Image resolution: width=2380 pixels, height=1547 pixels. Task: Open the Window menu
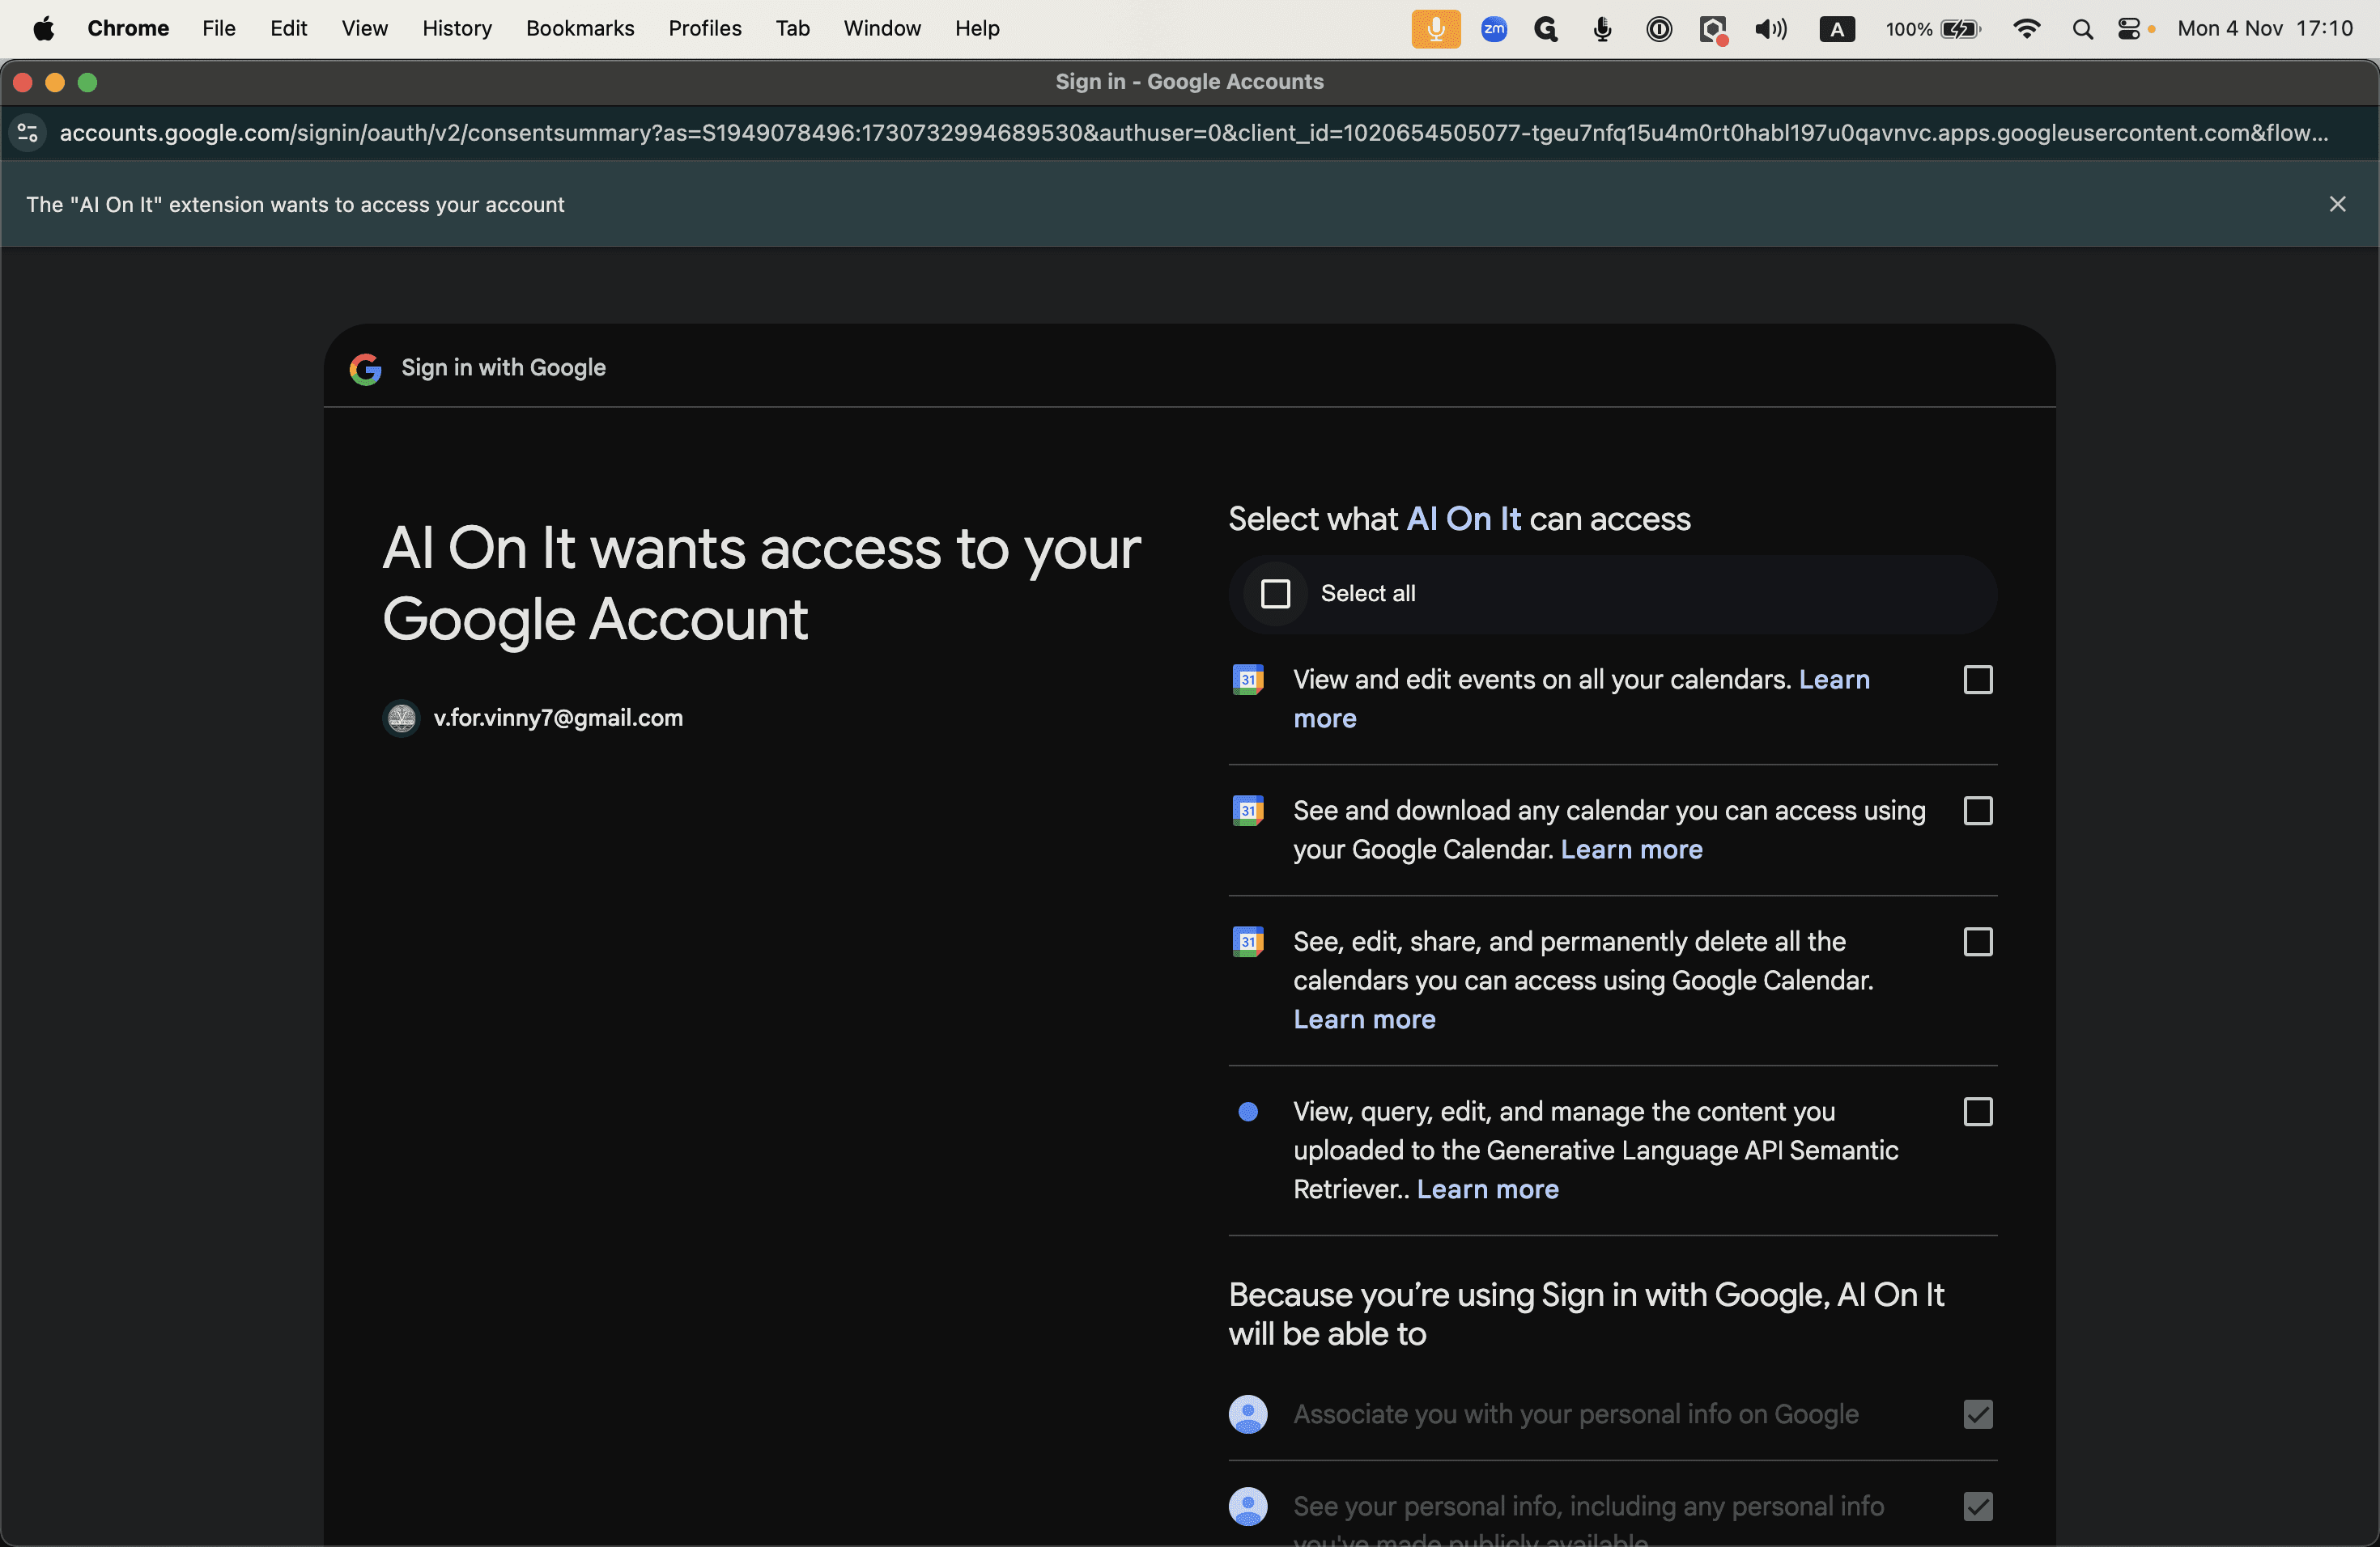[882, 29]
